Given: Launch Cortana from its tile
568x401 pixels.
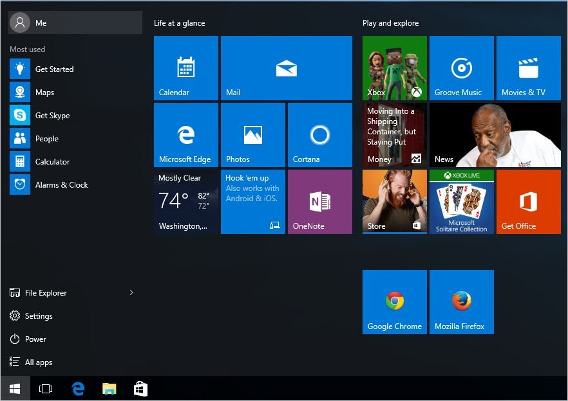Looking at the screenshot, I should click(319, 135).
